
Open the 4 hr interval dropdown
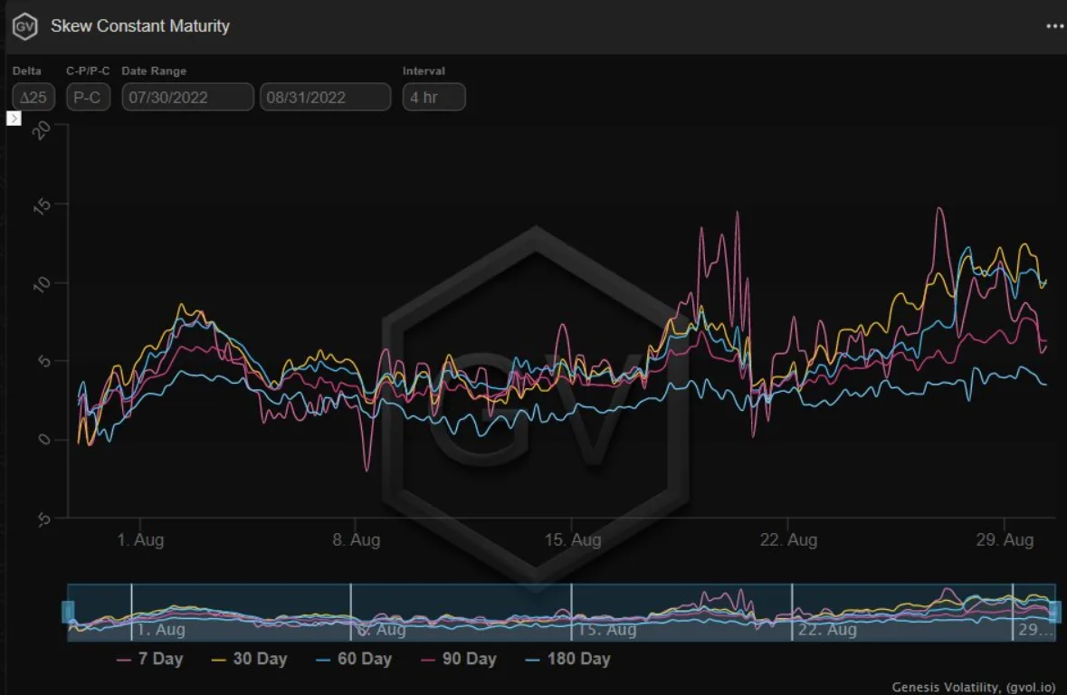(433, 97)
